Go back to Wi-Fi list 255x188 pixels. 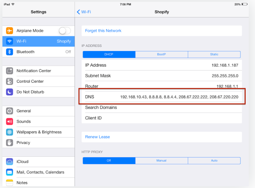(84, 12)
